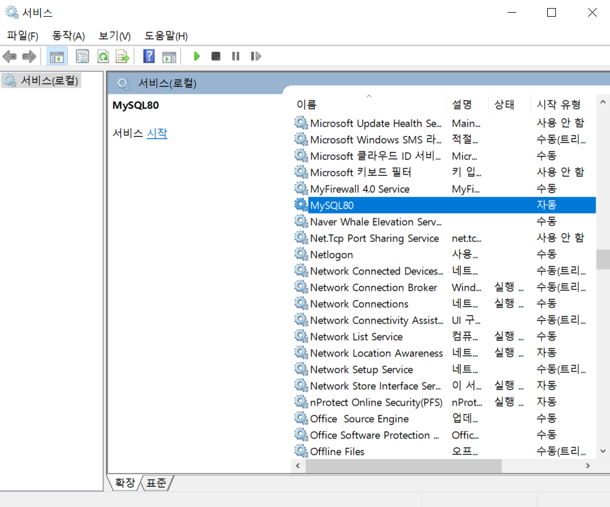This screenshot has width=610, height=507.
Task: Select Network Connected Devices row
Action: 444,271
